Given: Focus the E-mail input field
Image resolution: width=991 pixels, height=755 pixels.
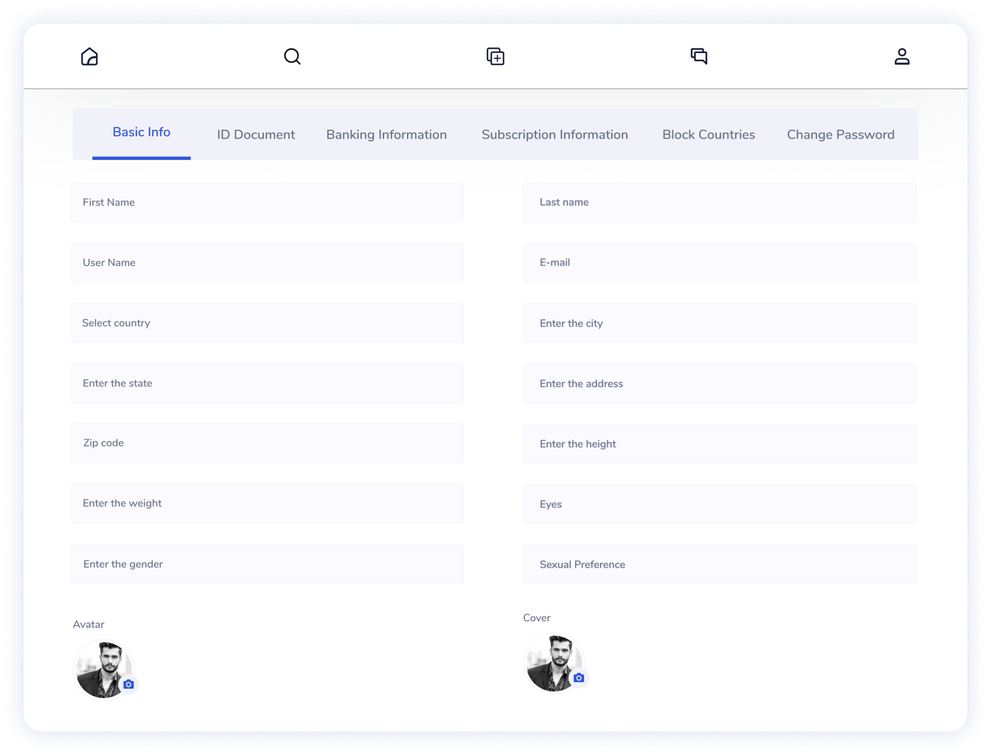Looking at the screenshot, I should click(x=720, y=262).
